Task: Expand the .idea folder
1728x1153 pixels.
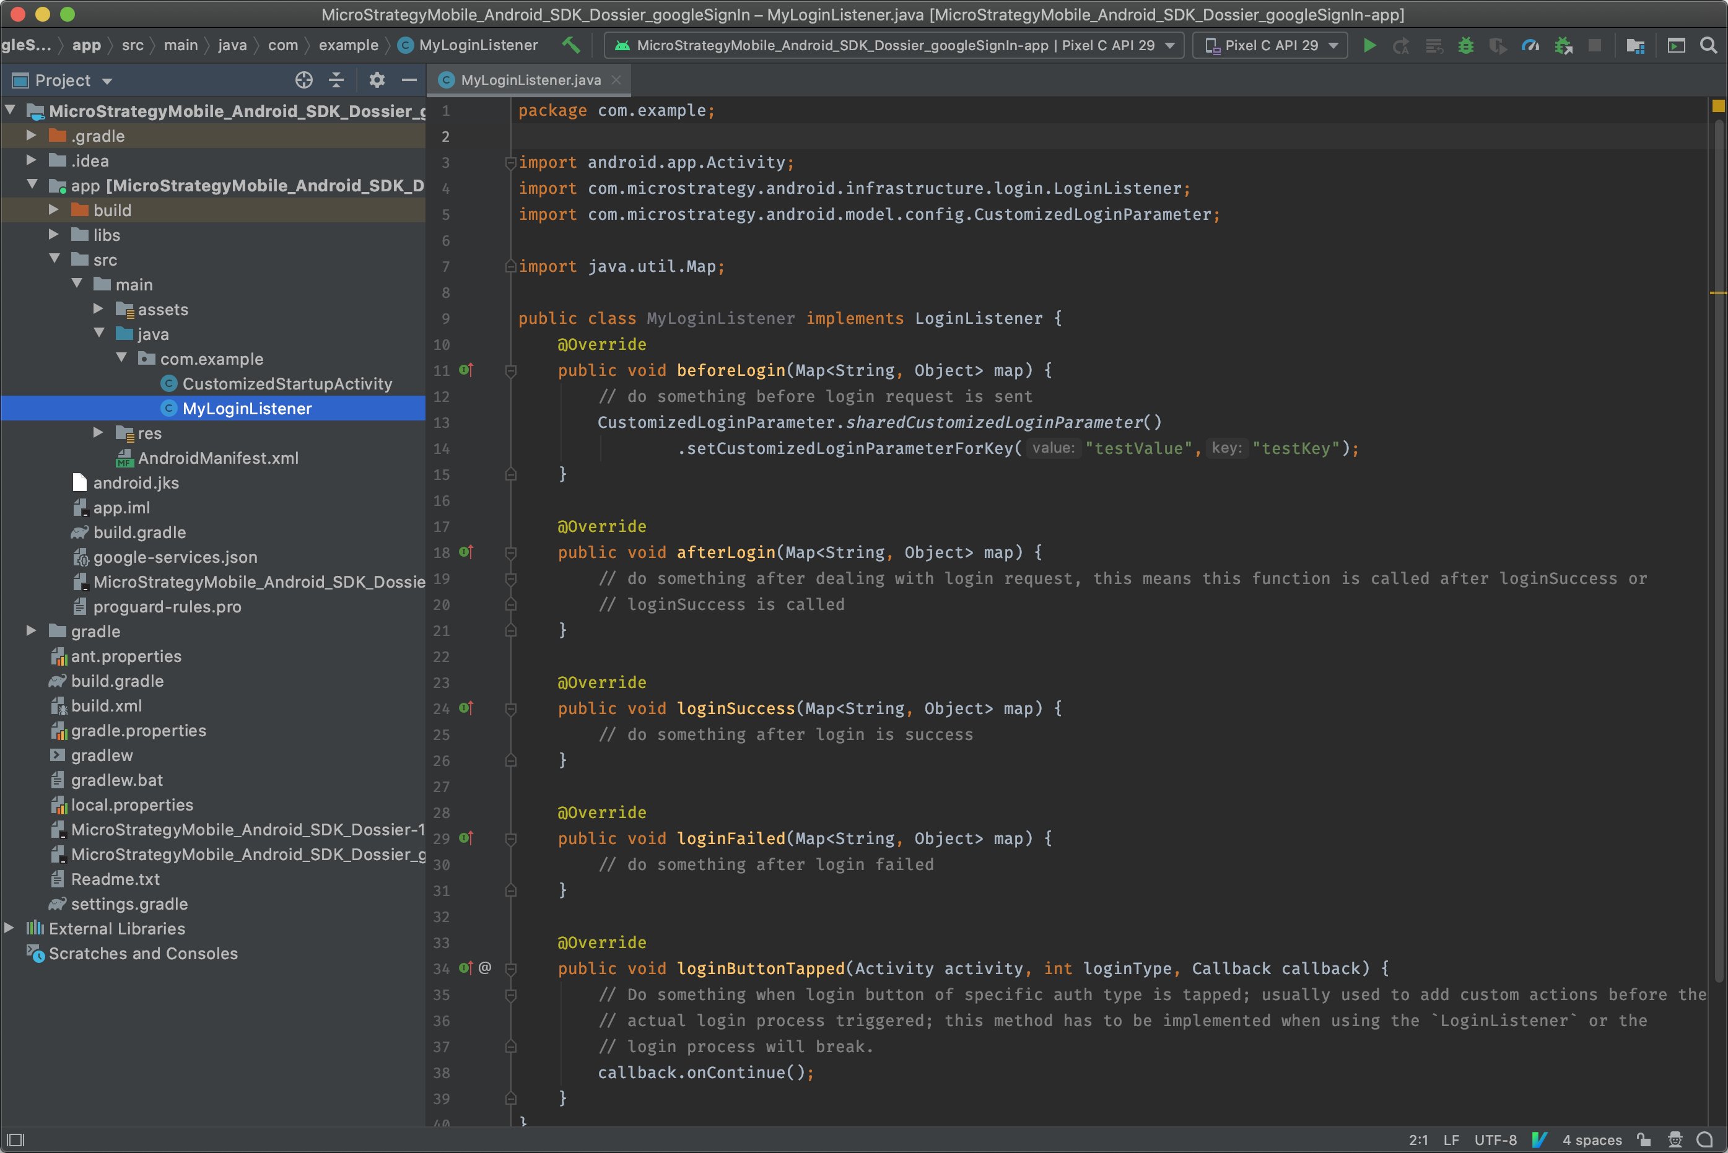Action: (31, 160)
